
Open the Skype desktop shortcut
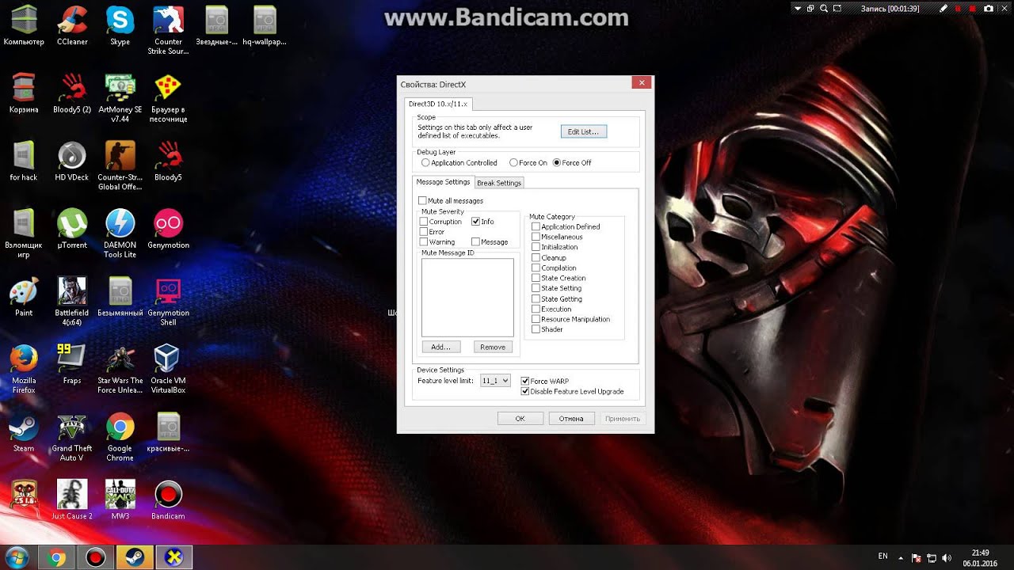coord(120,25)
